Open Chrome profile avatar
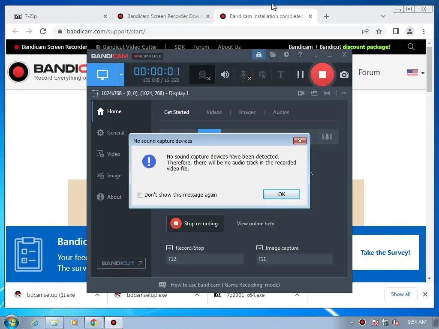Screen dimensions: 439x329 409,31
